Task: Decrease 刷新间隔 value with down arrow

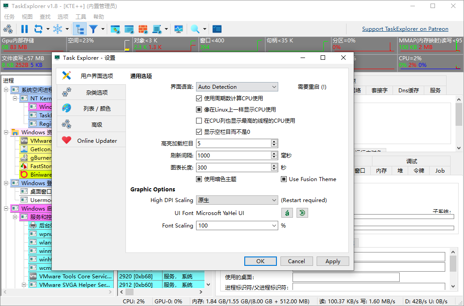Action: [x=274, y=157]
